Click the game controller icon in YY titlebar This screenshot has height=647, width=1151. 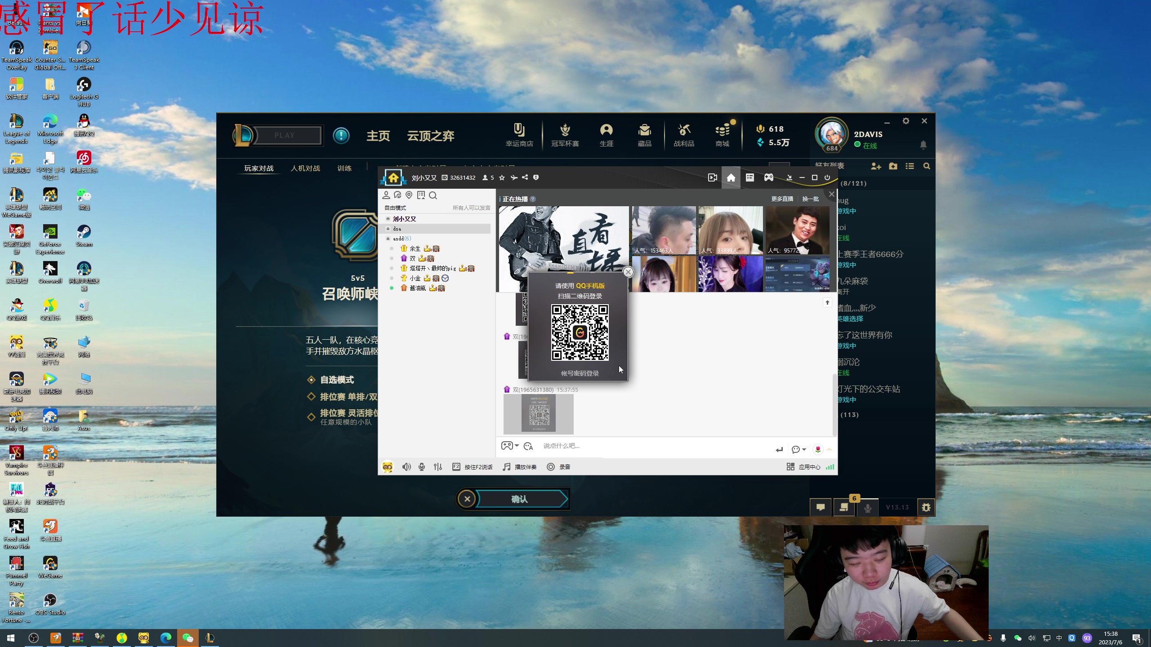pos(769,177)
